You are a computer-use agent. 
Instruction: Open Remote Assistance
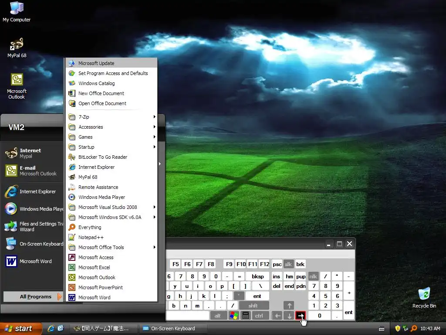[111, 187]
